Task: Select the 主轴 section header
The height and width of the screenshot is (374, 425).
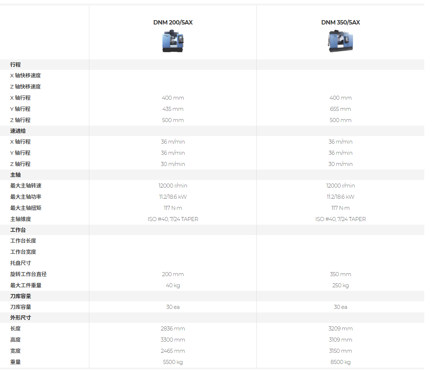Action: click(x=15, y=175)
